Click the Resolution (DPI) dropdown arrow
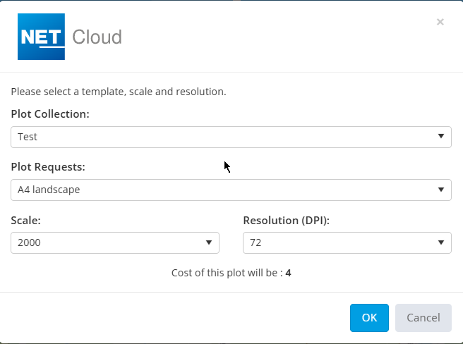Screen dimensions: 463x344 pos(440,242)
